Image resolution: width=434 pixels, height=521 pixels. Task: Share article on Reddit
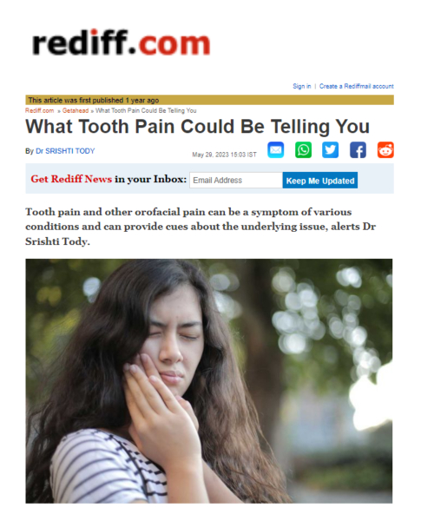tap(385, 150)
